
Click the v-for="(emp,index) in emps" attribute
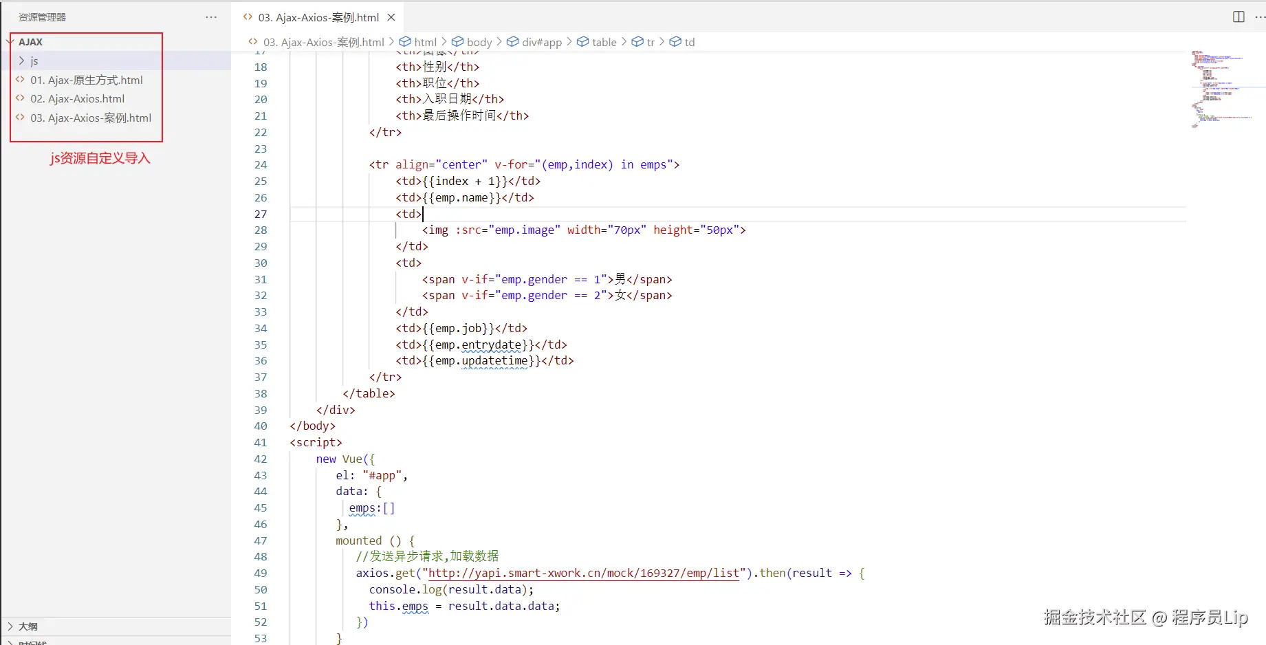click(x=584, y=165)
